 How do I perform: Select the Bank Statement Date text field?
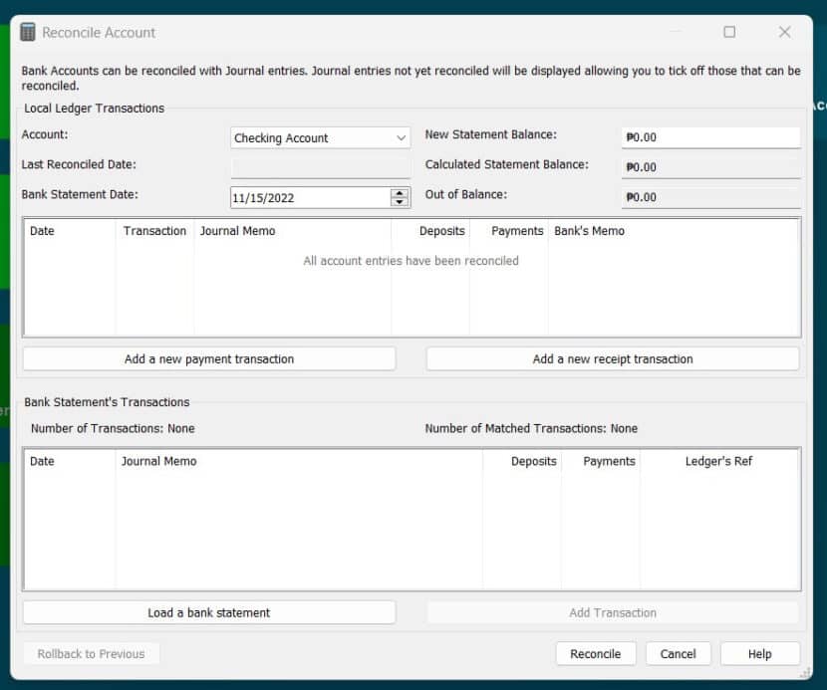tap(309, 196)
